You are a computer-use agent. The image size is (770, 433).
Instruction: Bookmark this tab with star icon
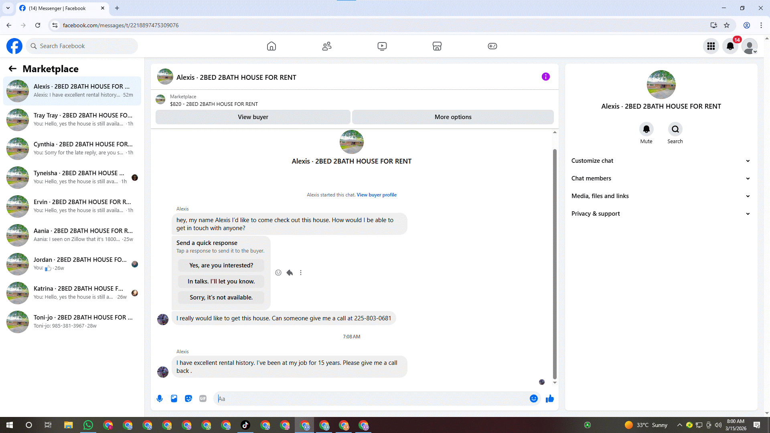tap(727, 25)
